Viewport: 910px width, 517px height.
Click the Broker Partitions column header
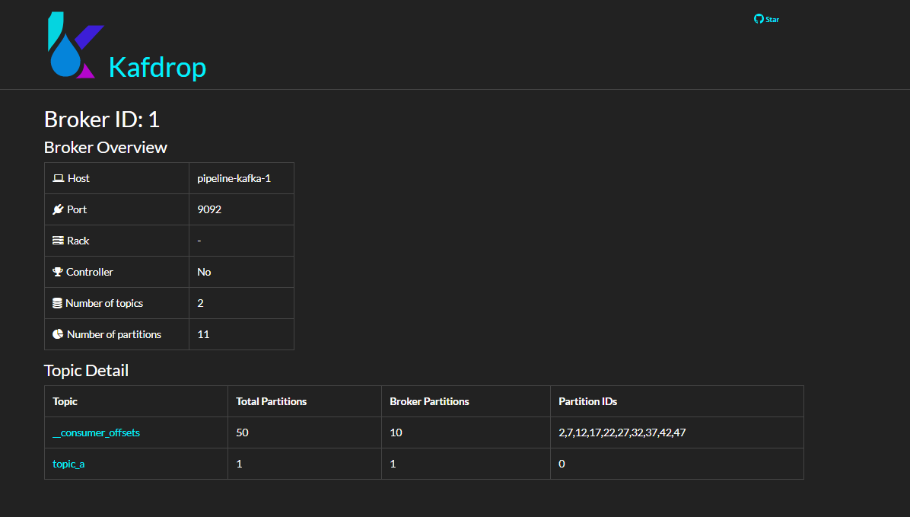pos(429,401)
